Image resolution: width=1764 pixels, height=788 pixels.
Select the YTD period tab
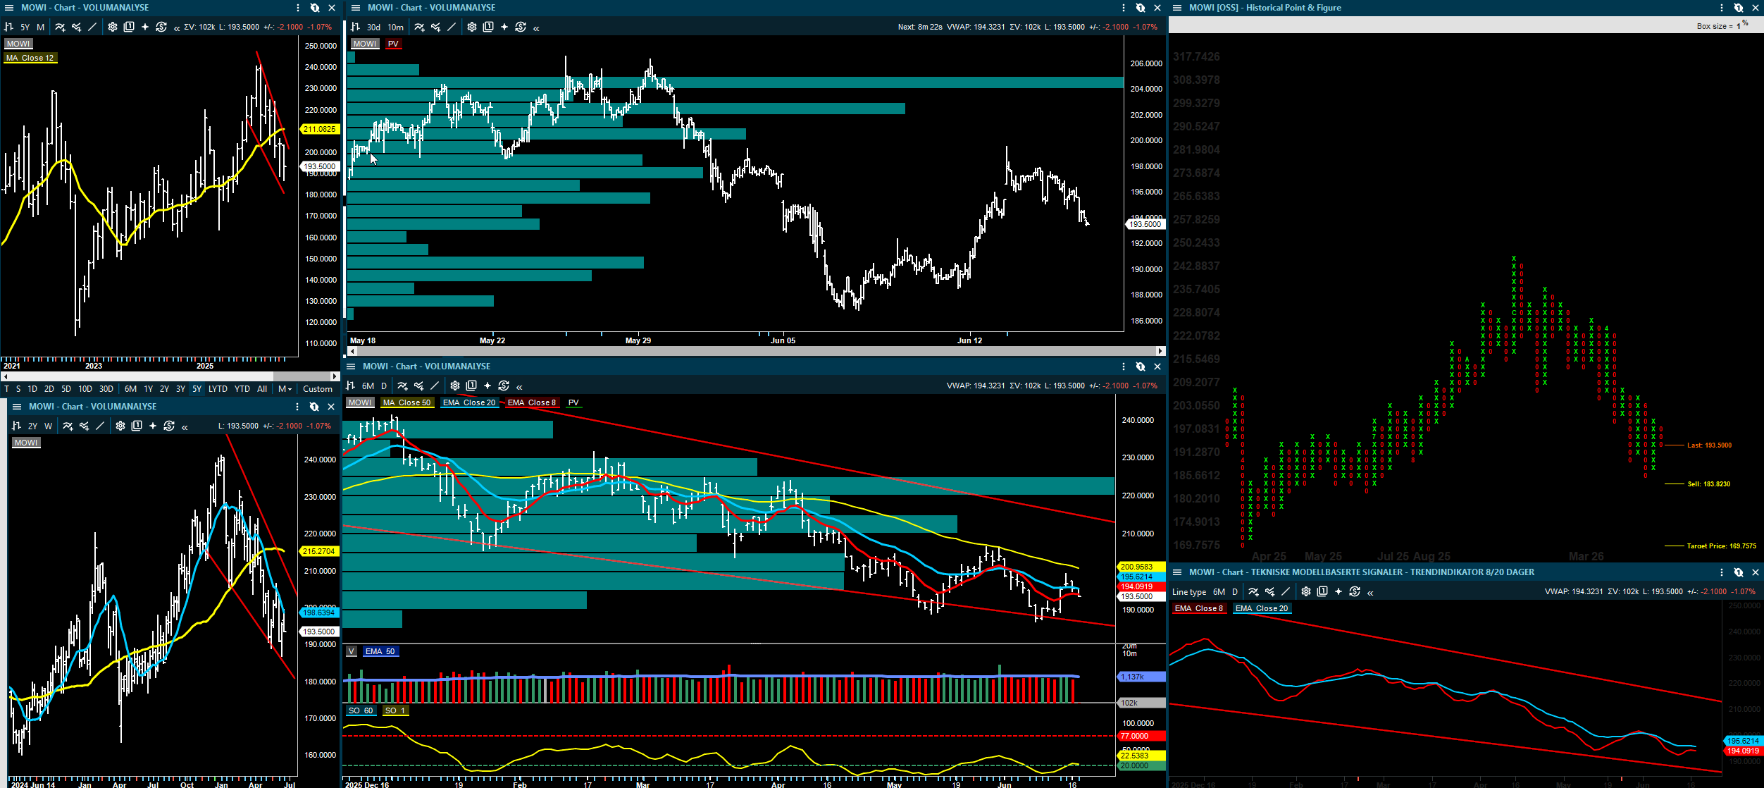pos(242,389)
